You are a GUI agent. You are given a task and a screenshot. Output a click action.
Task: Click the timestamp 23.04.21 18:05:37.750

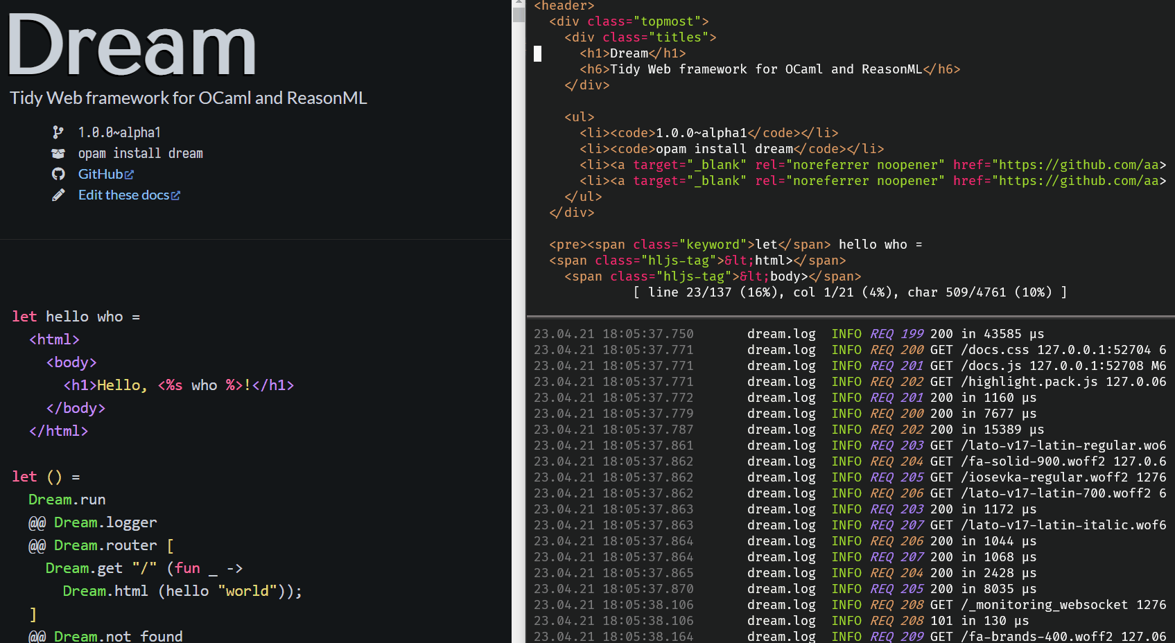pyautogui.click(x=613, y=334)
